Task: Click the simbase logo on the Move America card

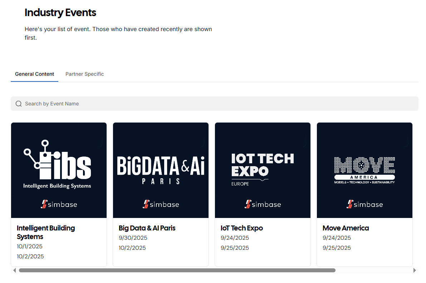Action: (364, 204)
